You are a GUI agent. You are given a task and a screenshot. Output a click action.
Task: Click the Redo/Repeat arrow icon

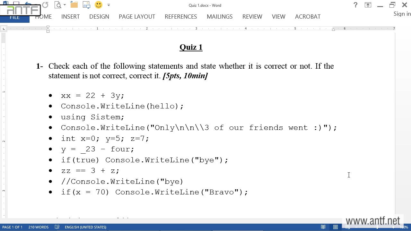pos(45,5)
